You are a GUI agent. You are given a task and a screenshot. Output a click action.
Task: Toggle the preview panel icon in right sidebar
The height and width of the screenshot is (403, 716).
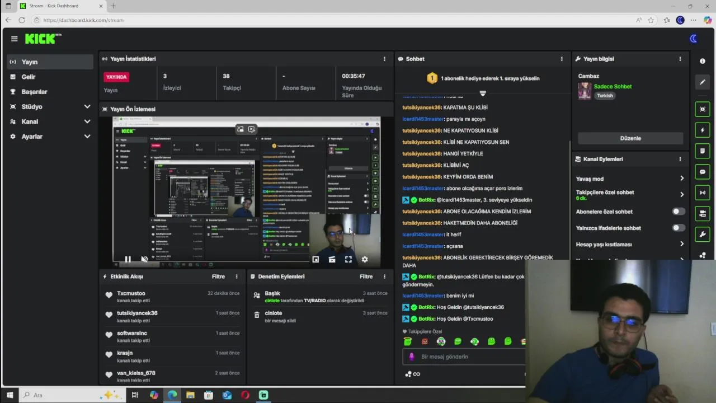[703, 109]
